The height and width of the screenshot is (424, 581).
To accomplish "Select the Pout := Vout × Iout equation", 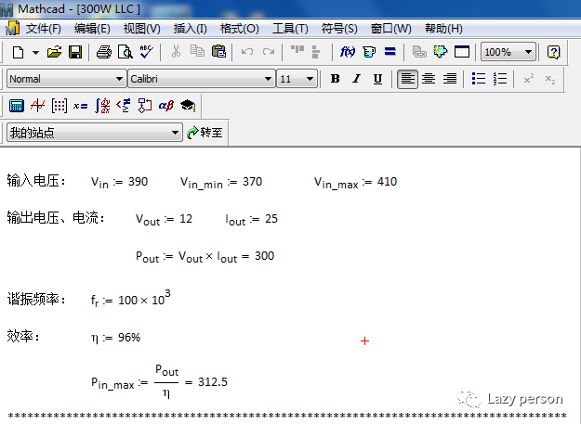I will point(205,257).
